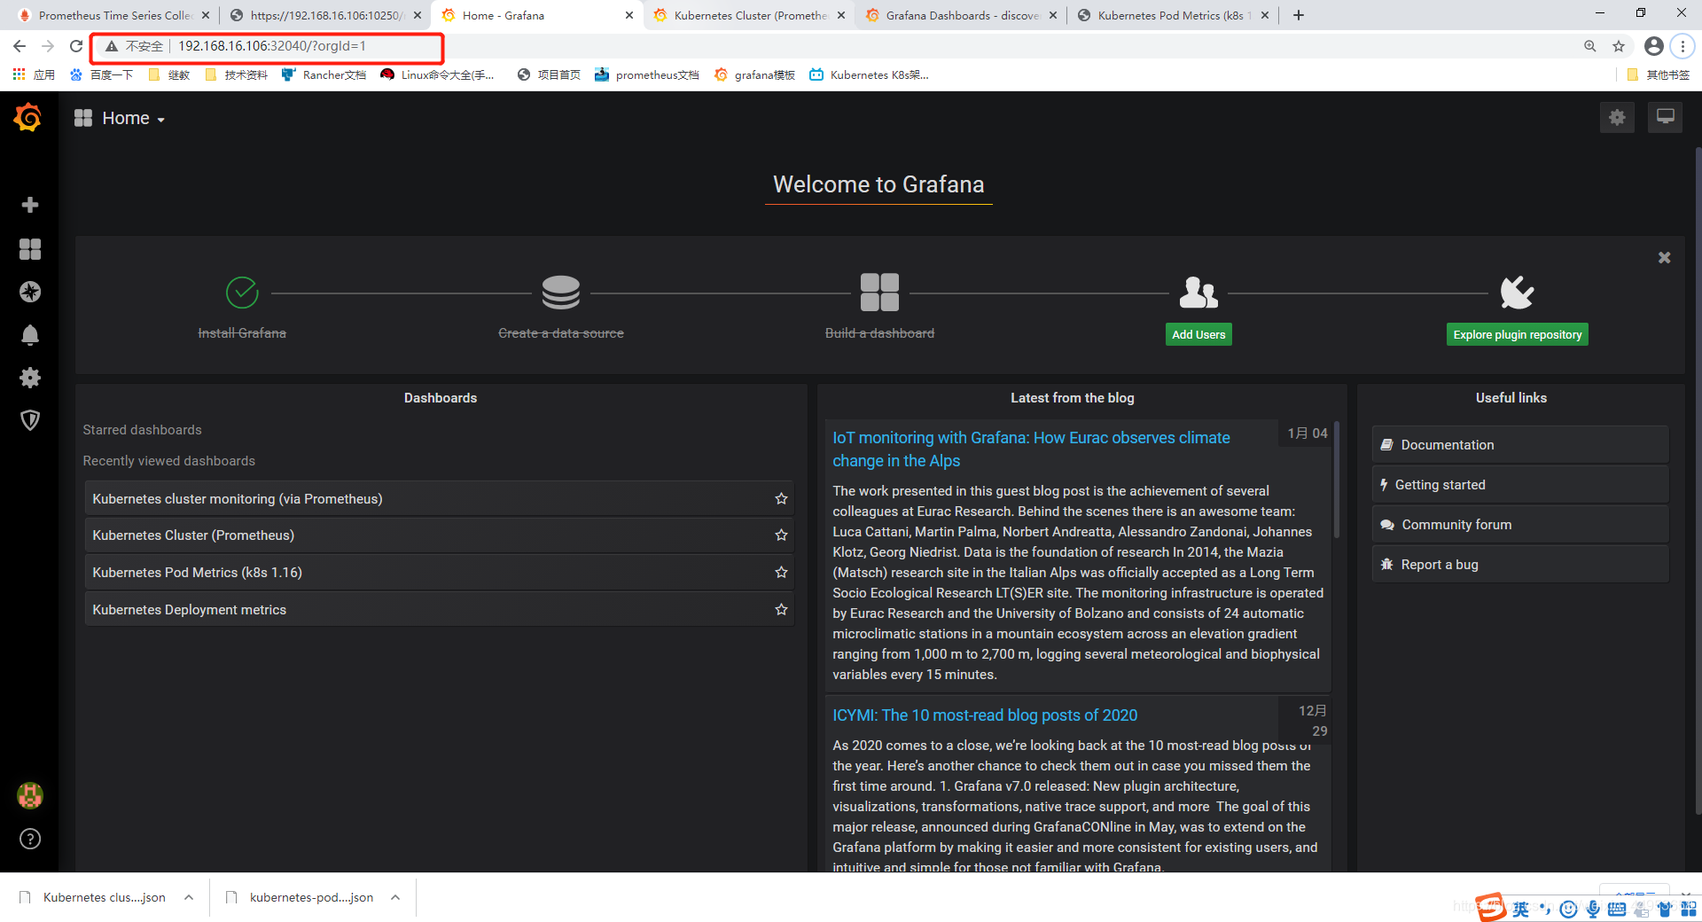This screenshot has height=922, width=1702.
Task: Click the Grafana logo in the sidebar
Action: 28,117
